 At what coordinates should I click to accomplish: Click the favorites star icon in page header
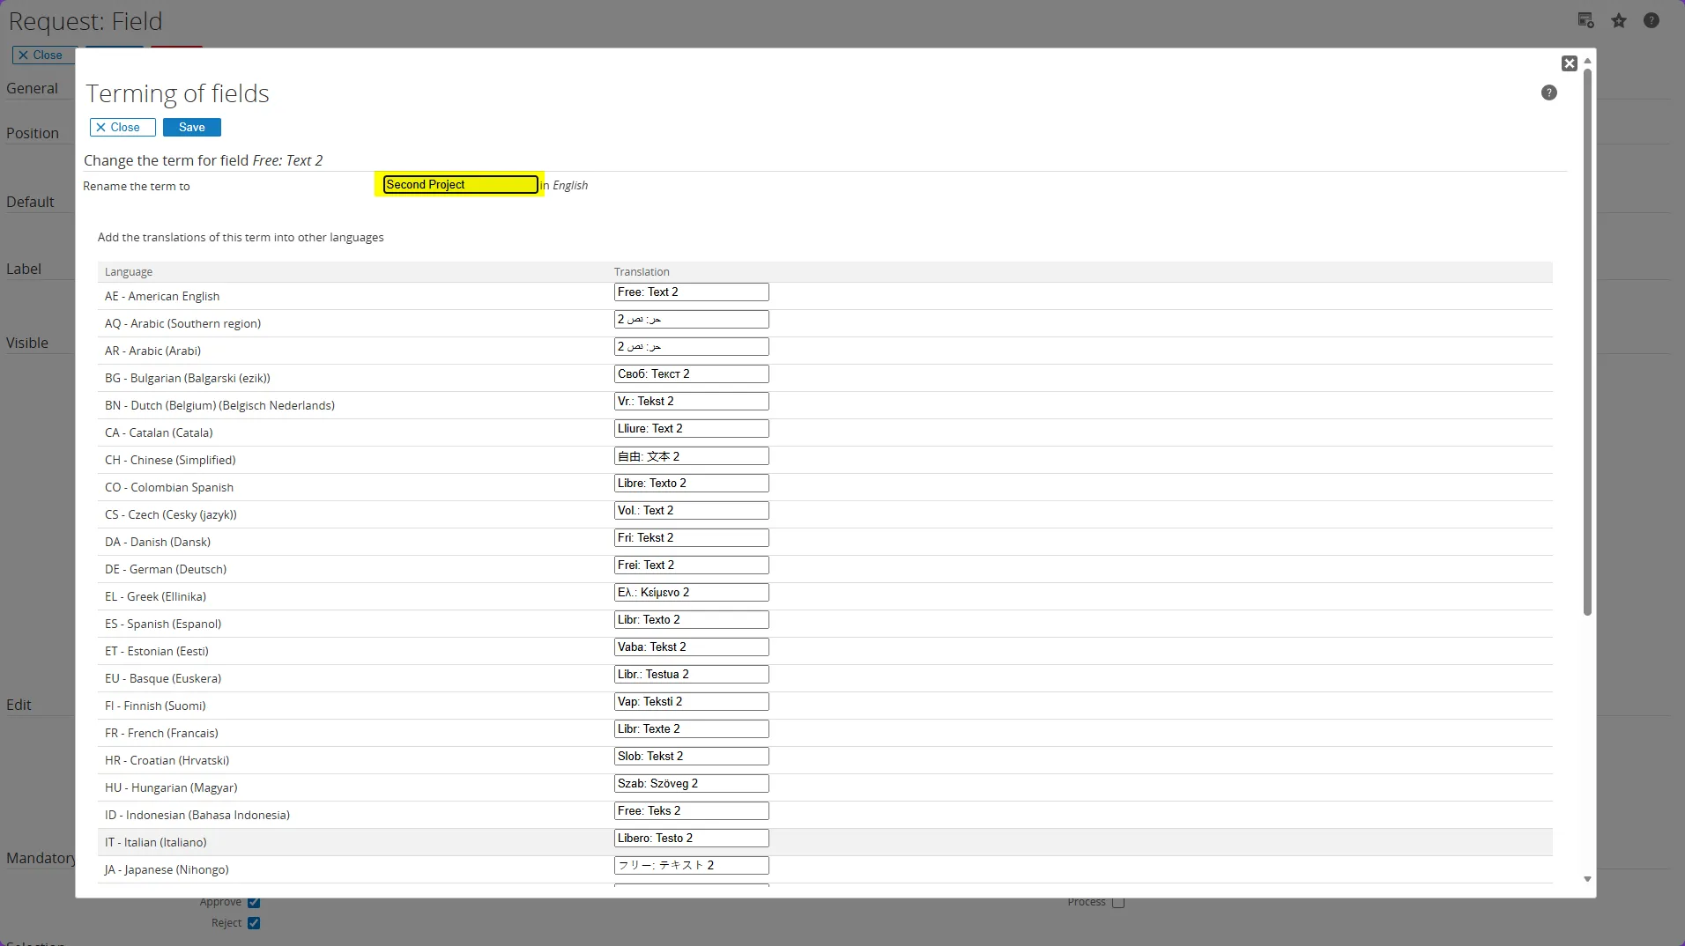[x=1619, y=21]
